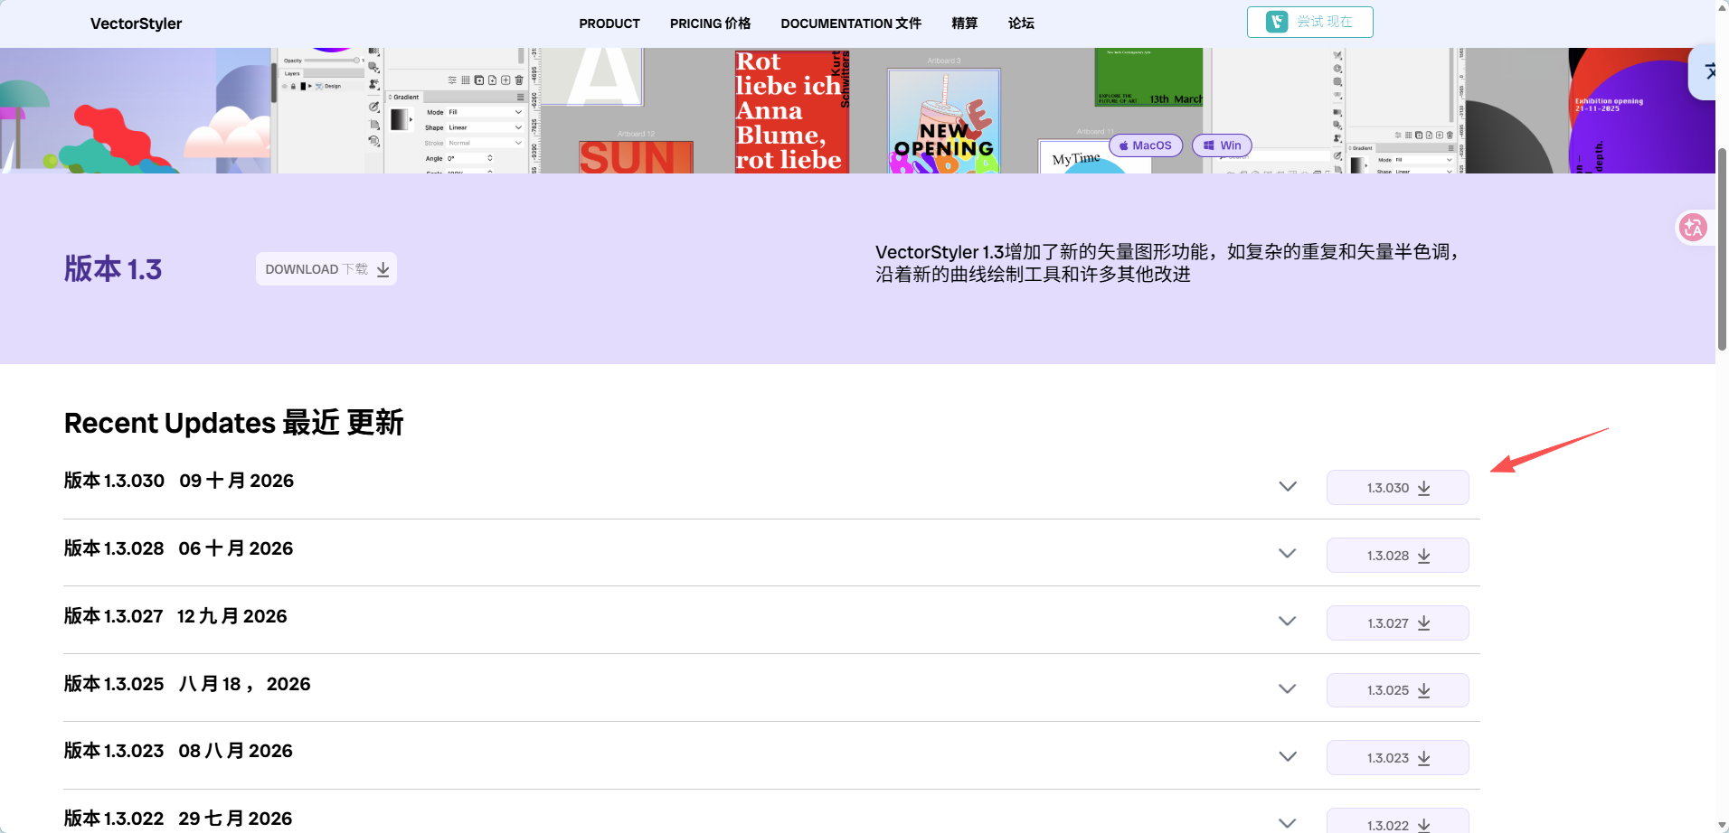Expand version 1.3.027 details chevron
The height and width of the screenshot is (833, 1729).
tap(1288, 621)
